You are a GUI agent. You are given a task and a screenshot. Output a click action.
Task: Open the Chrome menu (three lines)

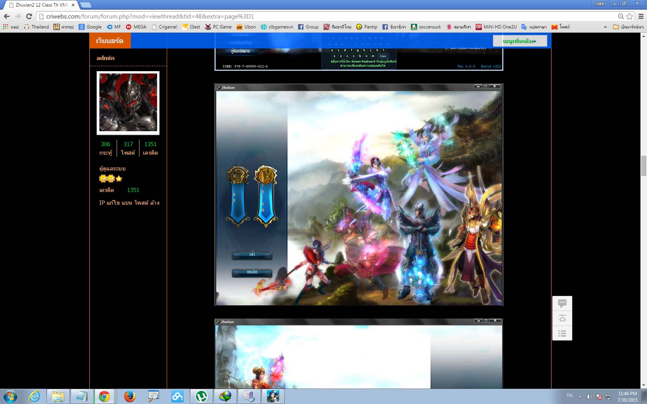[x=641, y=16]
